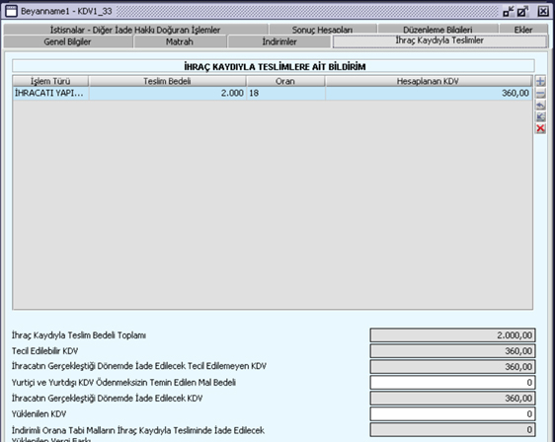Switch to the İndirimler tab
The width and height of the screenshot is (555, 442).
(279, 41)
